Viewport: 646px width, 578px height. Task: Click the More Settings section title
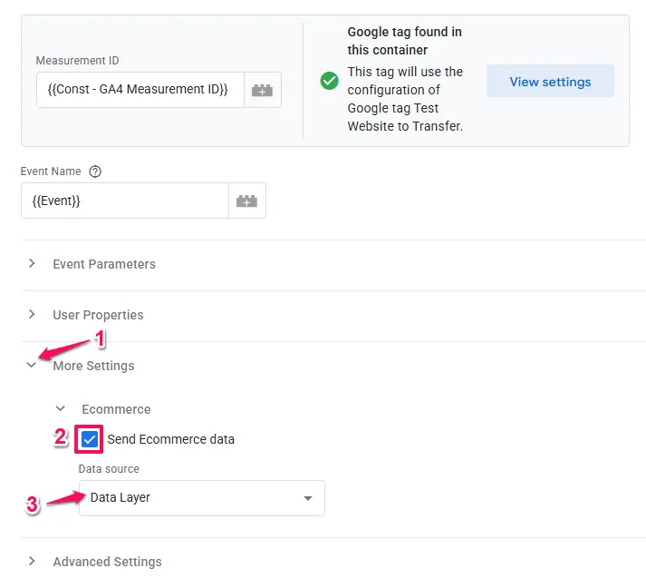point(93,366)
